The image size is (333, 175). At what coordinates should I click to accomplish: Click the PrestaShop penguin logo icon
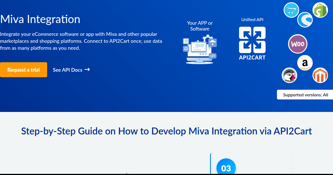(x=289, y=75)
